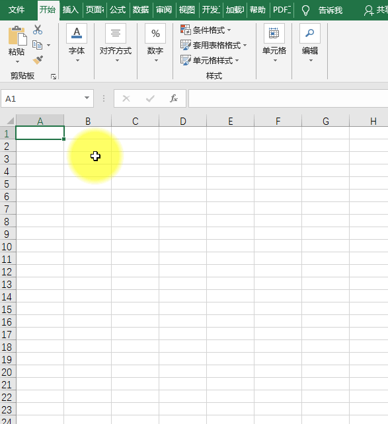Open the 编辑 magnifier editing group
The height and width of the screenshot is (424, 388).
310,34
